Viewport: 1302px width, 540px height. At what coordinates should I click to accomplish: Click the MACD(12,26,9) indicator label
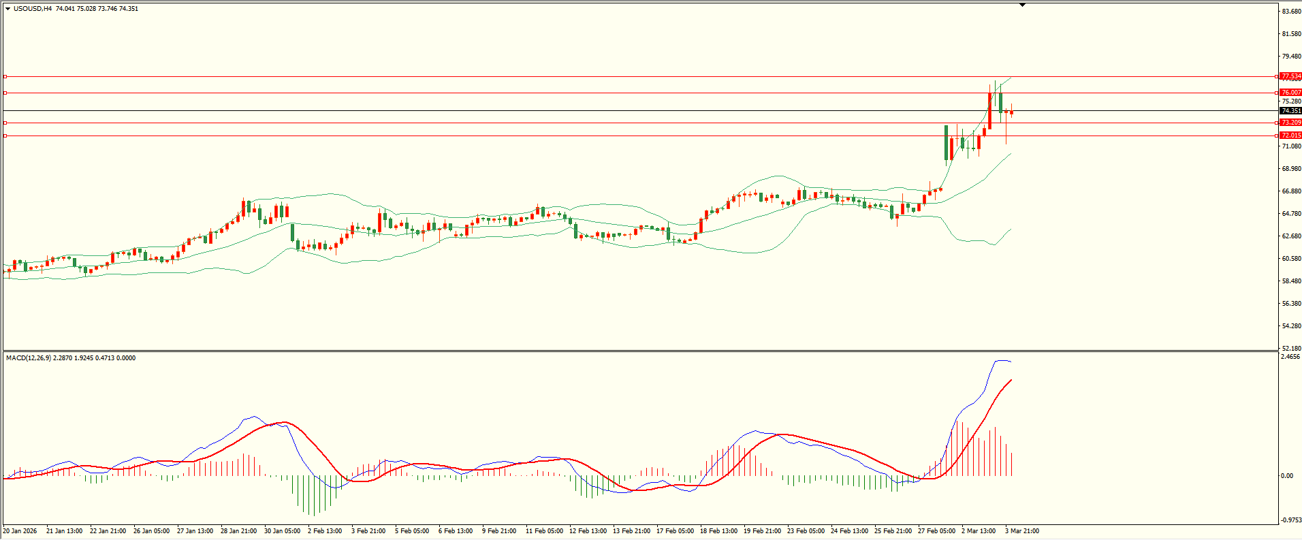pos(28,358)
